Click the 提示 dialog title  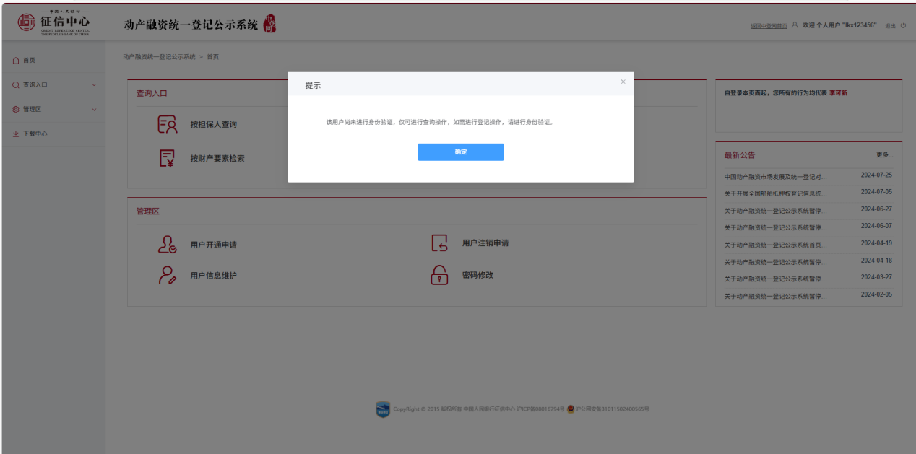coord(313,85)
